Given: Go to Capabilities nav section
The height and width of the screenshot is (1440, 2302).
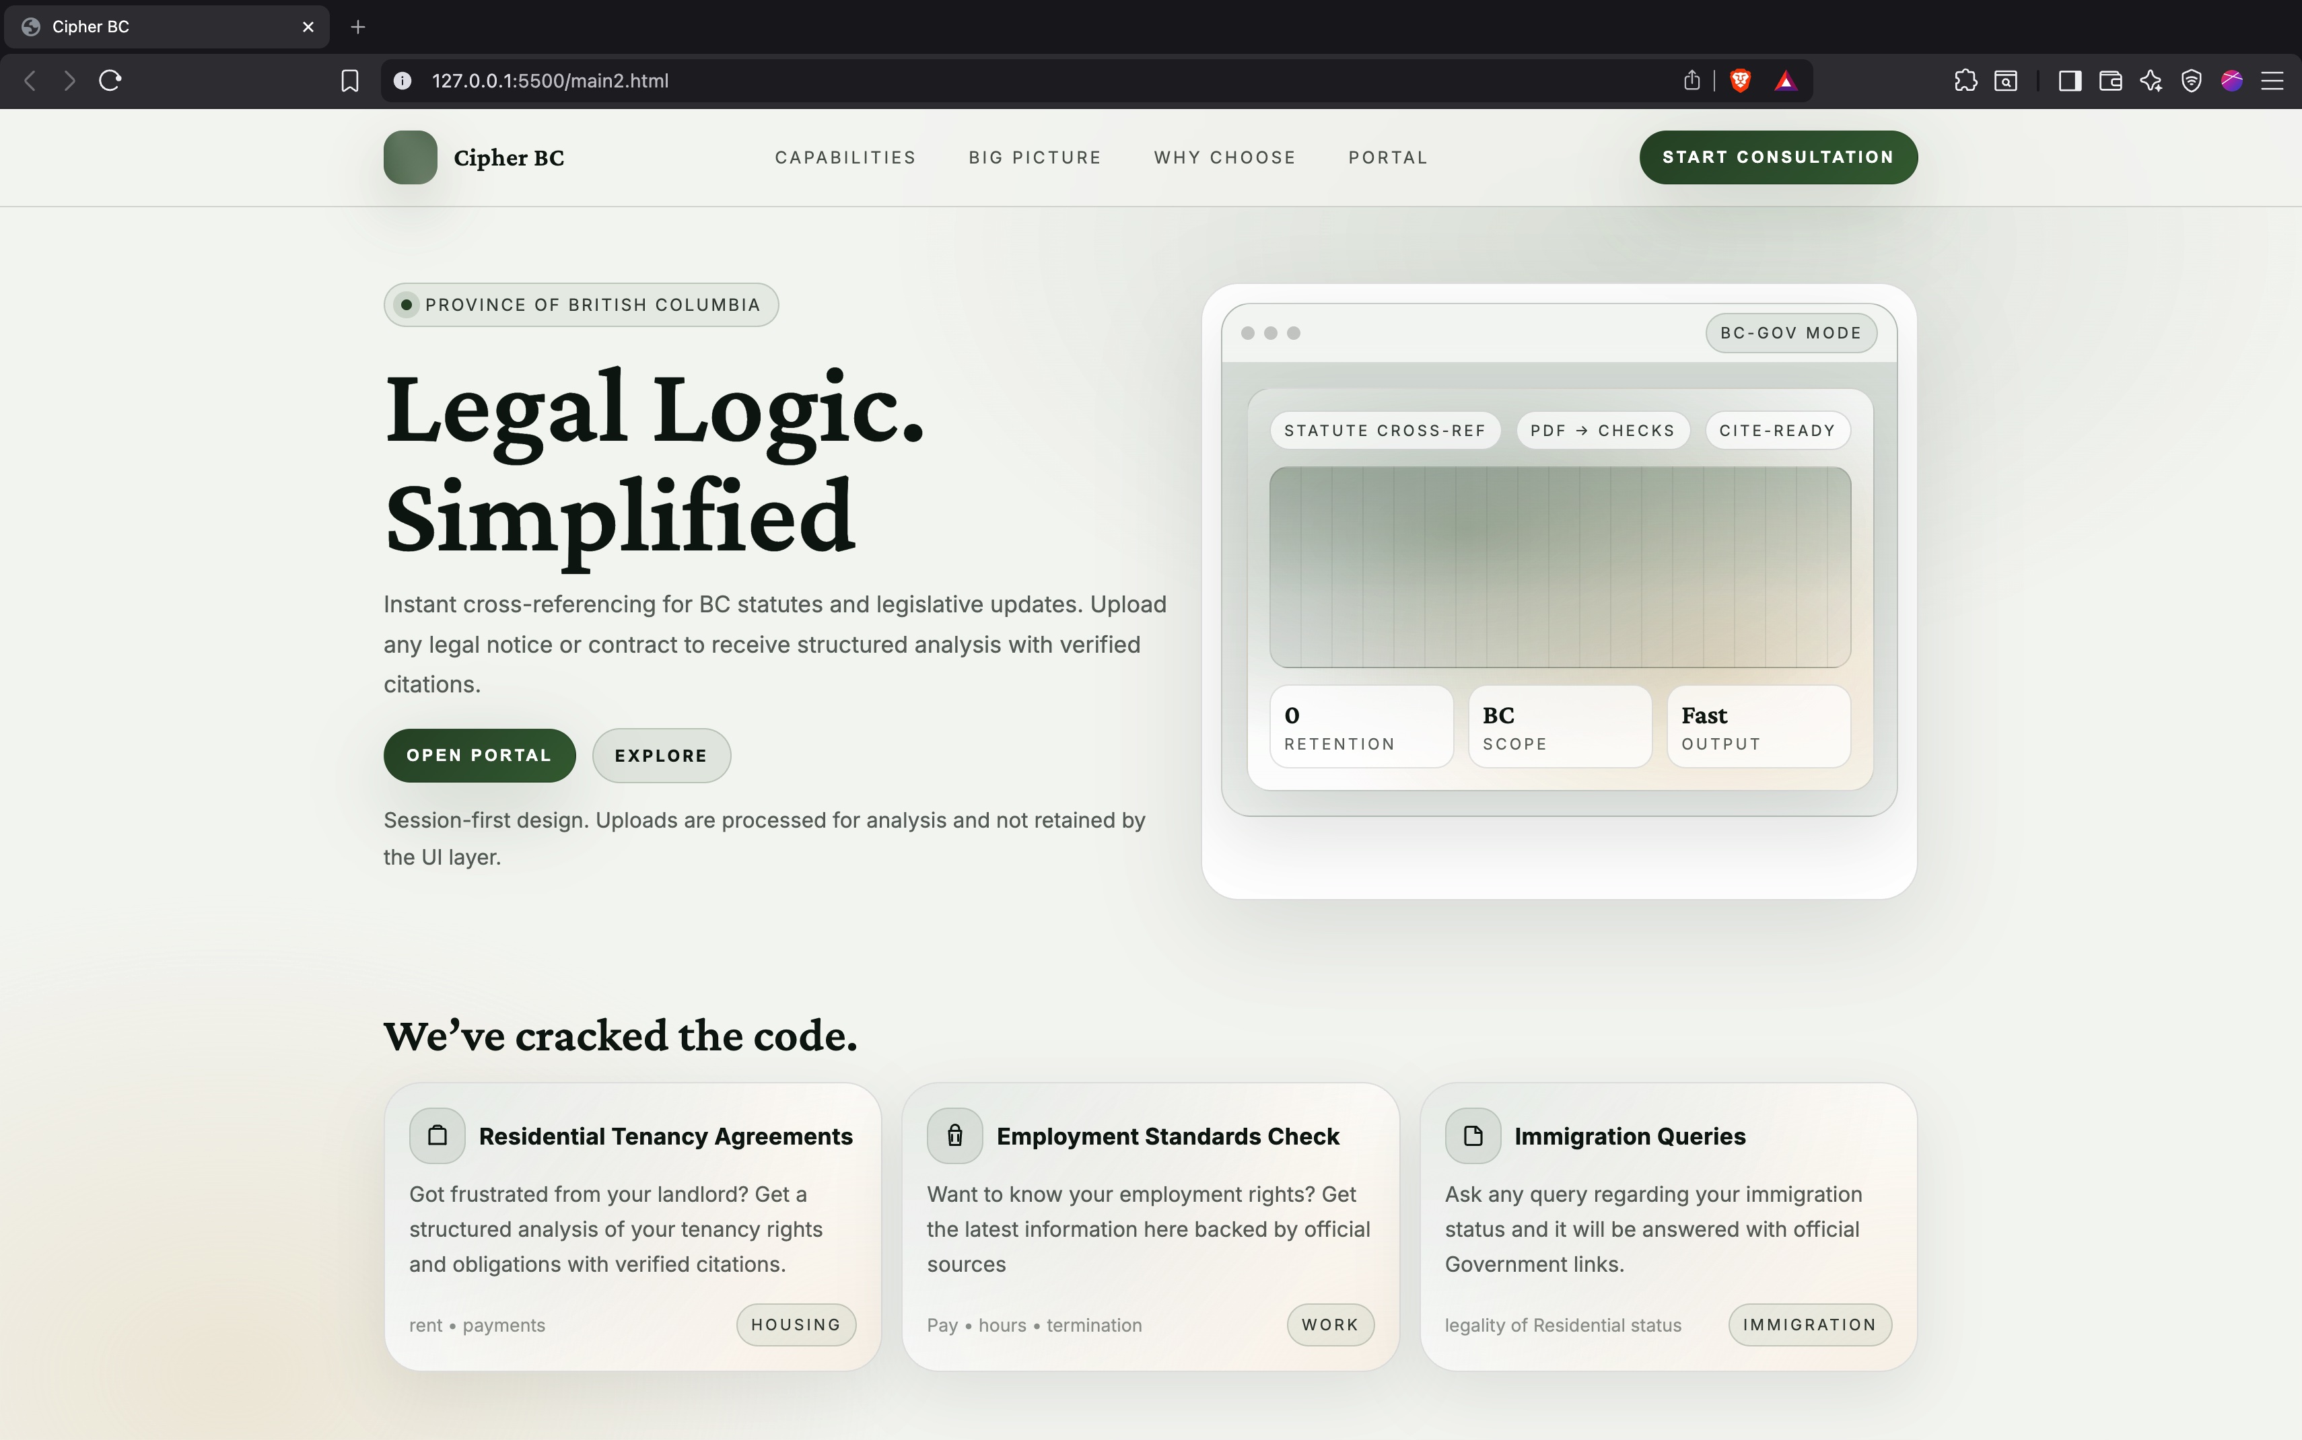Looking at the screenshot, I should (845, 157).
